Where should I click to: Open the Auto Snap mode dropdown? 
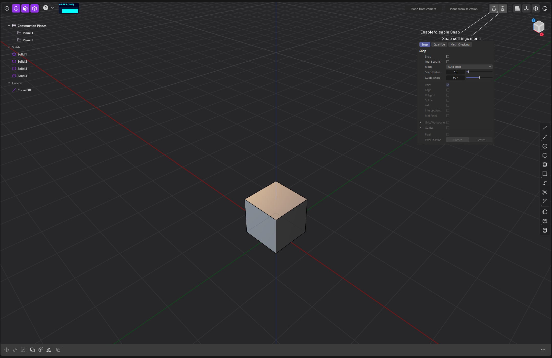pyautogui.click(x=469, y=67)
